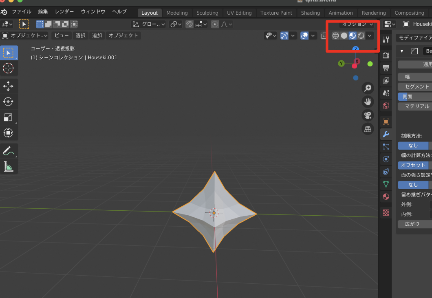Open the viewport shading options arrow
This screenshot has height=298, width=432.
tap(370, 35)
